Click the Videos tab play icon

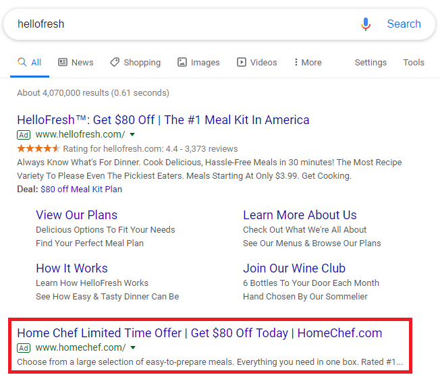(242, 62)
